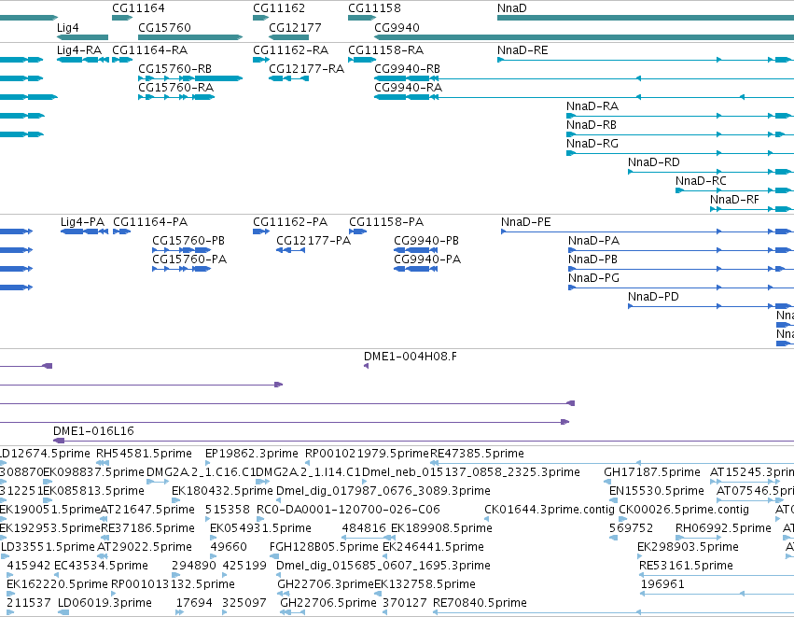Screen dimensions: 794x617
Task: Select RC0-DA0001-120700-026-C06 entry
Action: [348, 510]
